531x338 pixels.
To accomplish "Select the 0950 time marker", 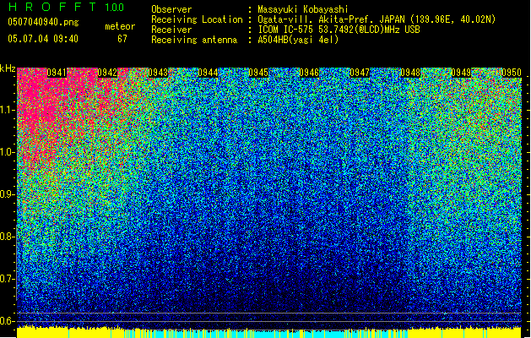I will (x=512, y=73).
